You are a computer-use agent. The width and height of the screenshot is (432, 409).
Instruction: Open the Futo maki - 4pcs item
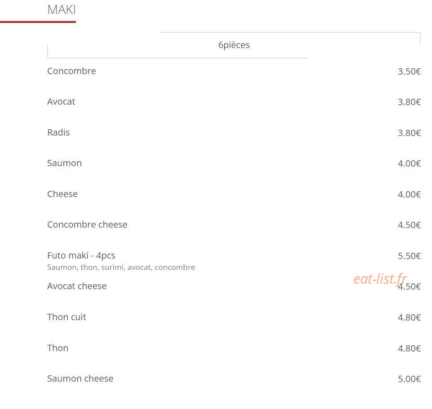pos(81,255)
